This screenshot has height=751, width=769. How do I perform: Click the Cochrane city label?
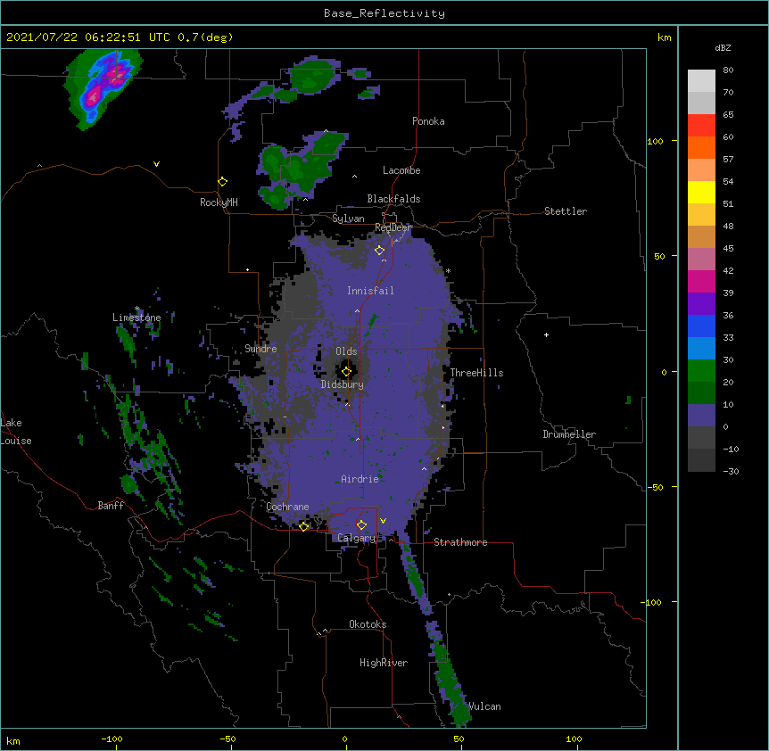pyautogui.click(x=287, y=507)
